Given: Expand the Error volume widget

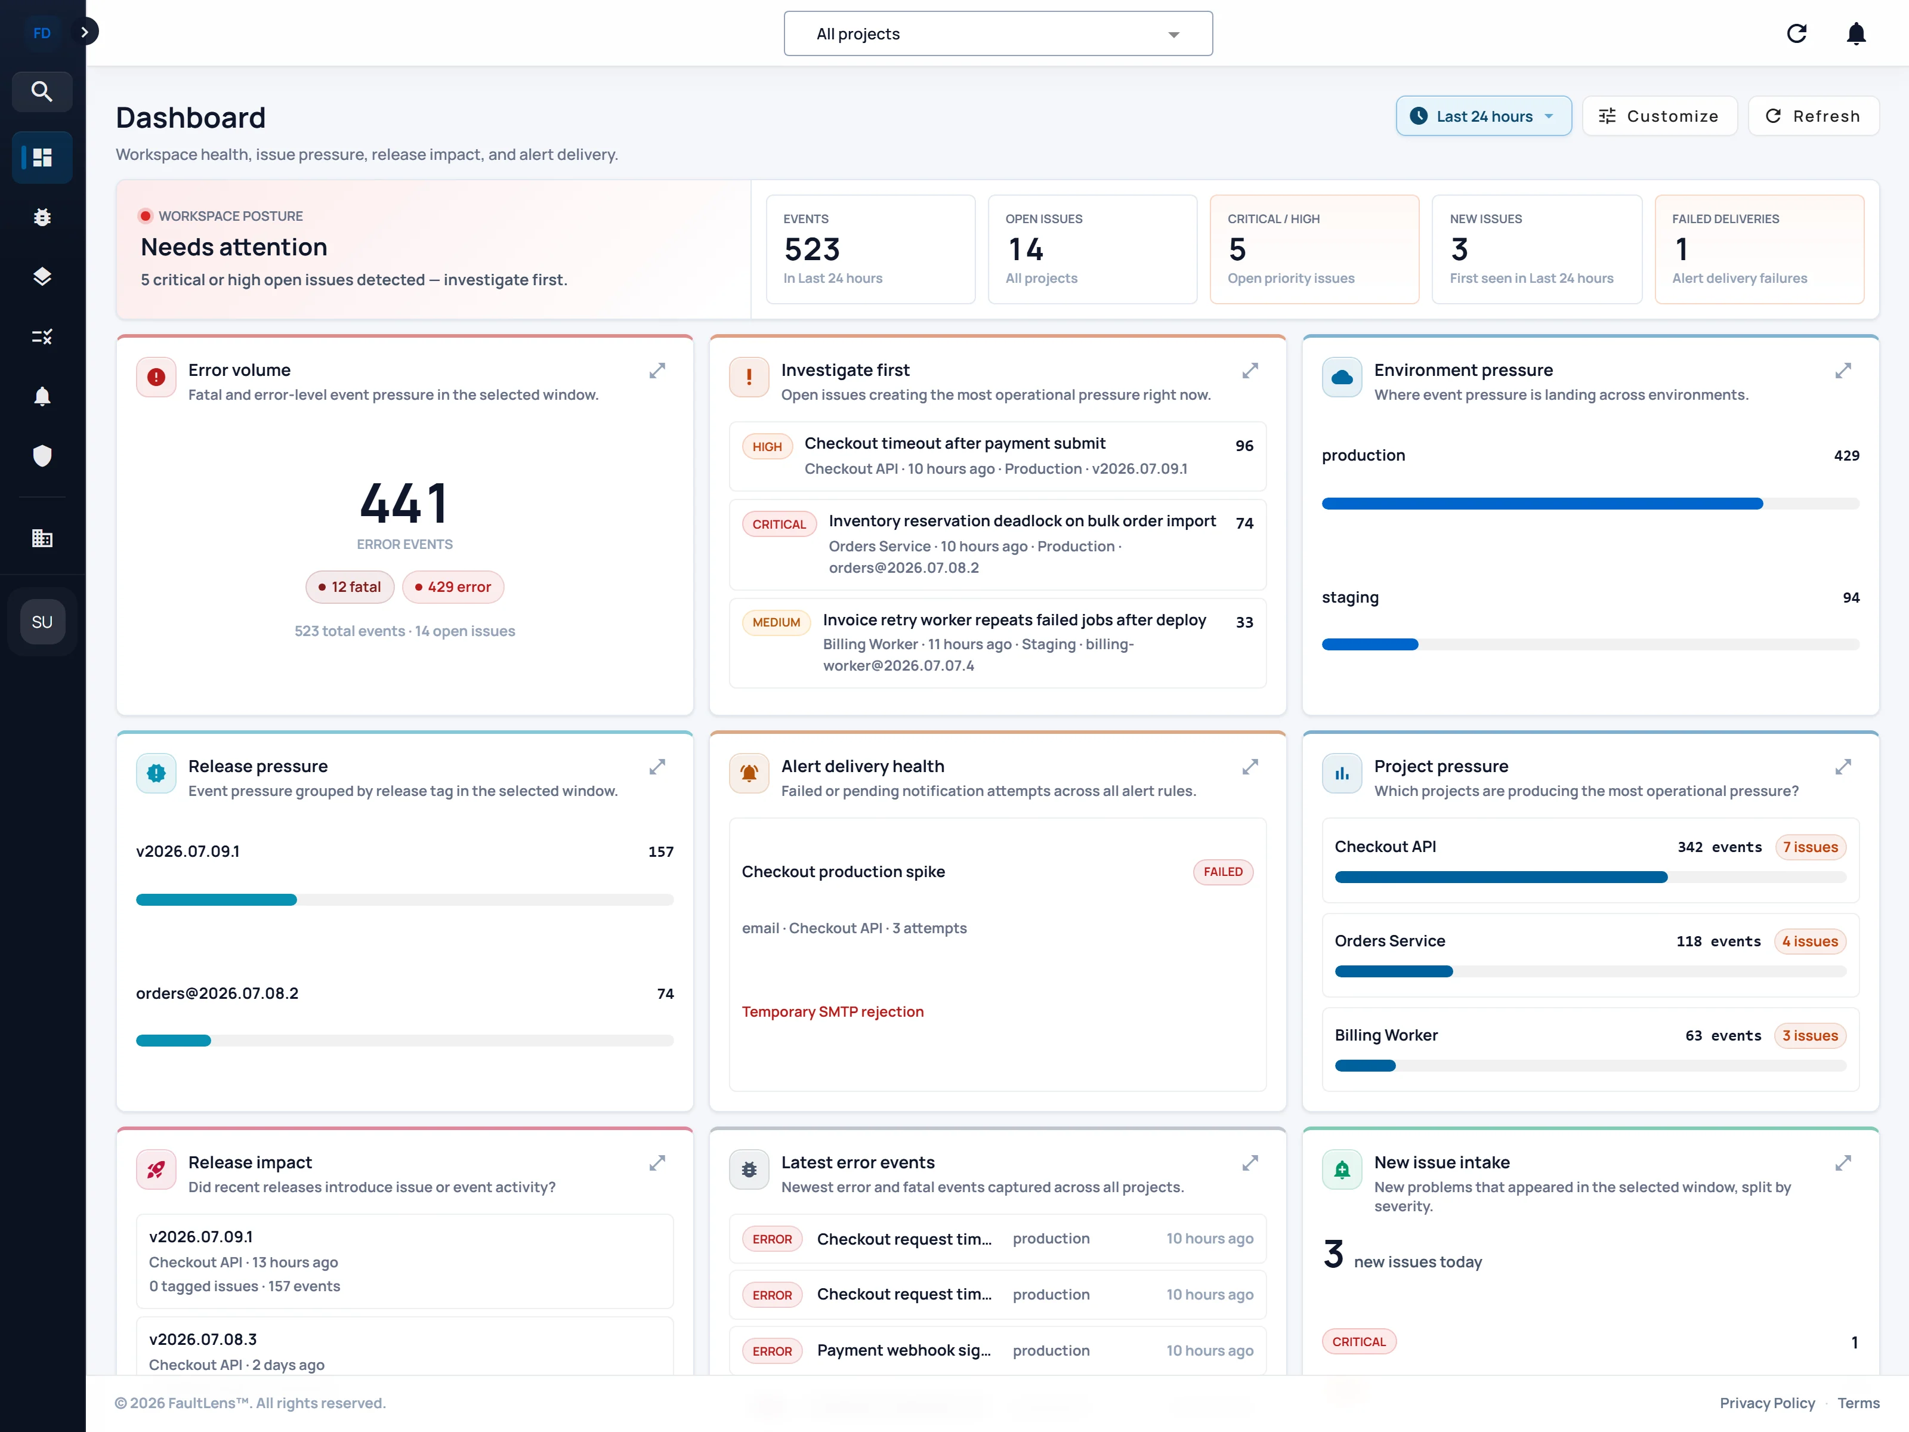Looking at the screenshot, I should 657,371.
